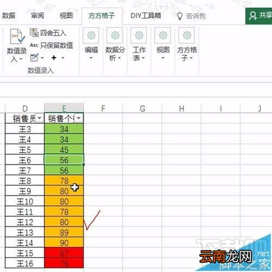This screenshot has height=272, width=272.
Task: Open the 销售员 column filter dropdown
Action: pyautogui.click(x=39, y=118)
